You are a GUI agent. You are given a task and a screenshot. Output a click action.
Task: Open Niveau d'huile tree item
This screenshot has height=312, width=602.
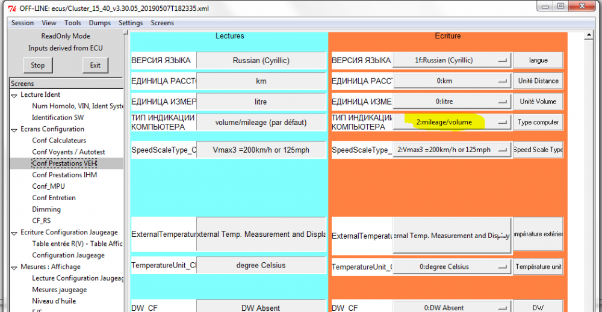click(x=54, y=301)
